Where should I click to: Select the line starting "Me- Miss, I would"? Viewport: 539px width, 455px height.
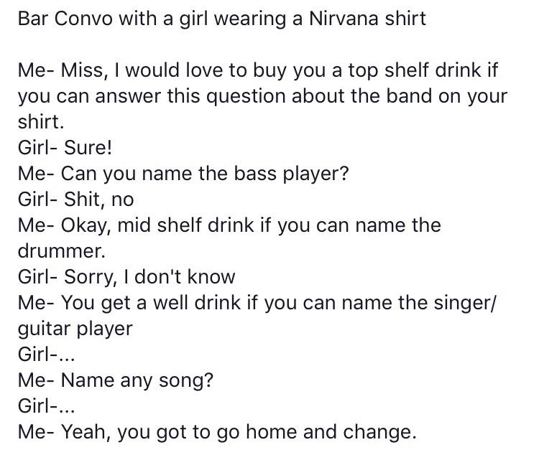tap(258, 71)
